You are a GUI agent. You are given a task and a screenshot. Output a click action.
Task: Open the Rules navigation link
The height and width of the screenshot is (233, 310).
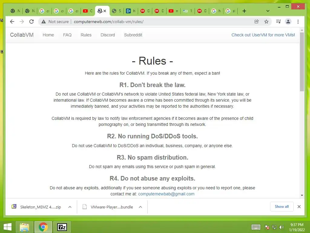pos(86,35)
